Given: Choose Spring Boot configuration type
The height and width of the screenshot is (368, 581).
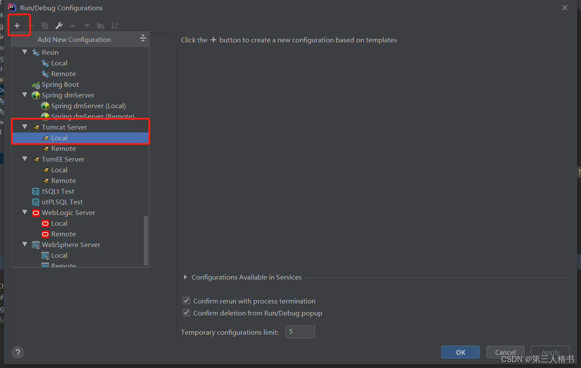Looking at the screenshot, I should point(60,85).
